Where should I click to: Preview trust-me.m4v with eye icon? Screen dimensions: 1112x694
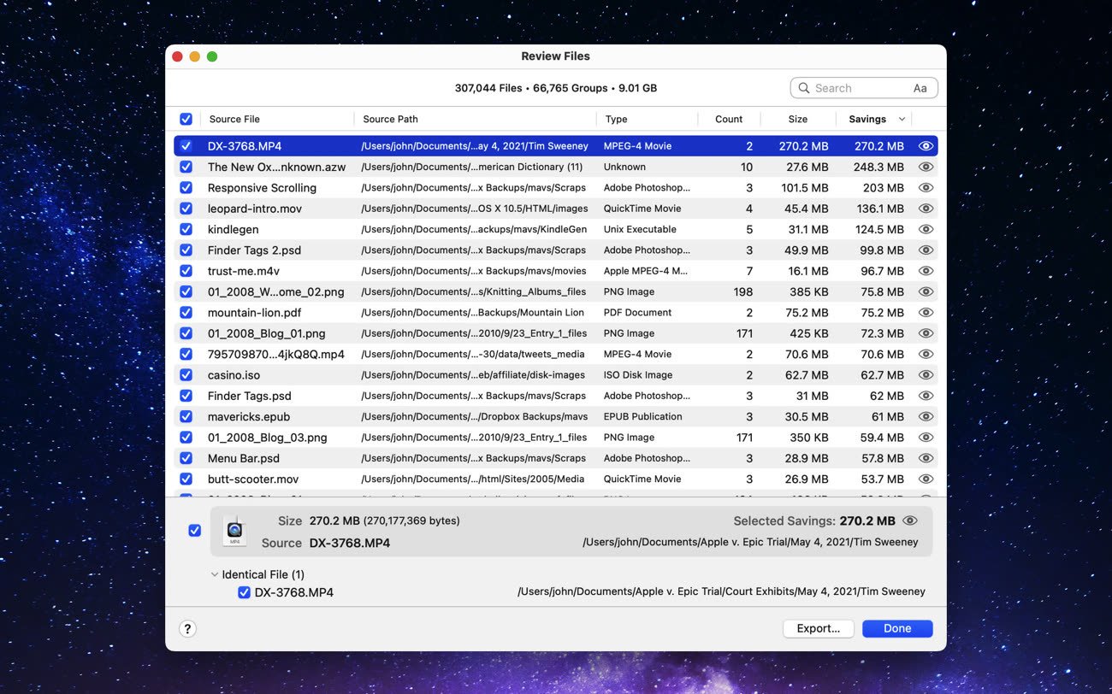(925, 271)
